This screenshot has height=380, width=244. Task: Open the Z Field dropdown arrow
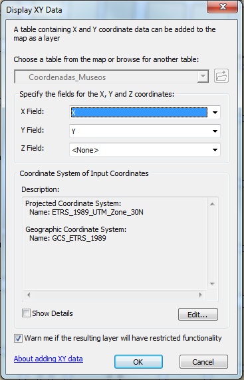coord(215,150)
